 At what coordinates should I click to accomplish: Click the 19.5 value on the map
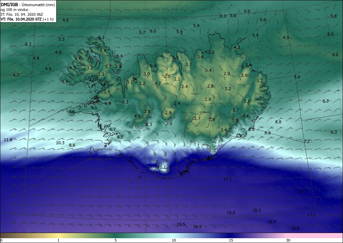181,224
